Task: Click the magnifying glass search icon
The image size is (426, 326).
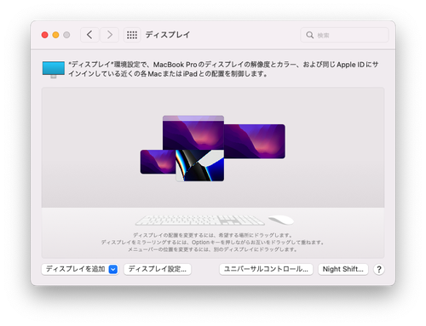Action: (x=309, y=35)
